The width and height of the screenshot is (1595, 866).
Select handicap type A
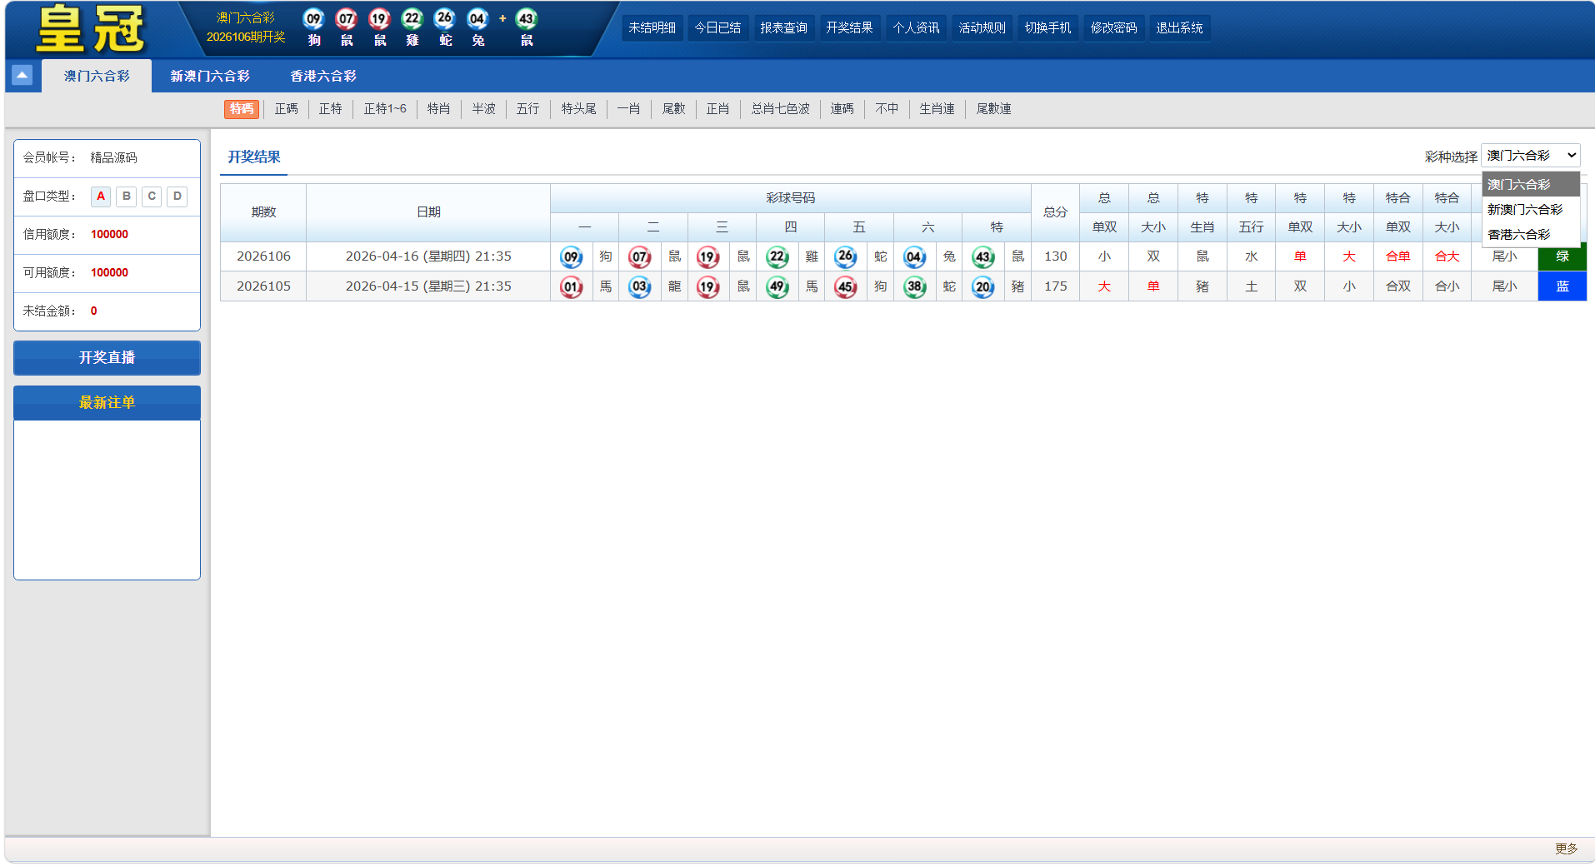click(x=101, y=197)
